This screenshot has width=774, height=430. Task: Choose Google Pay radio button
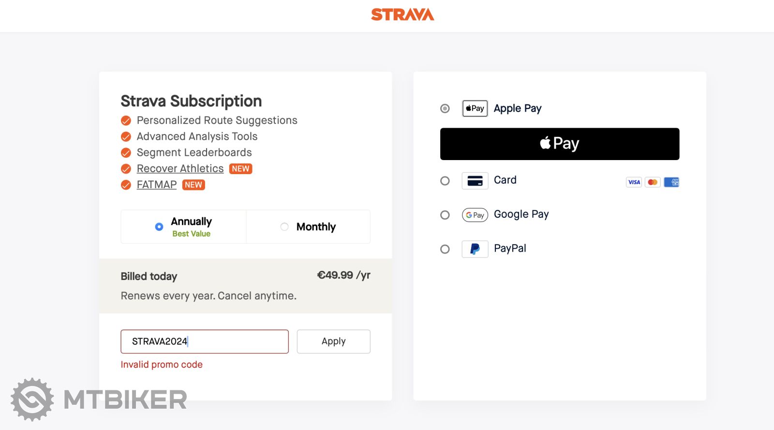[x=445, y=215]
